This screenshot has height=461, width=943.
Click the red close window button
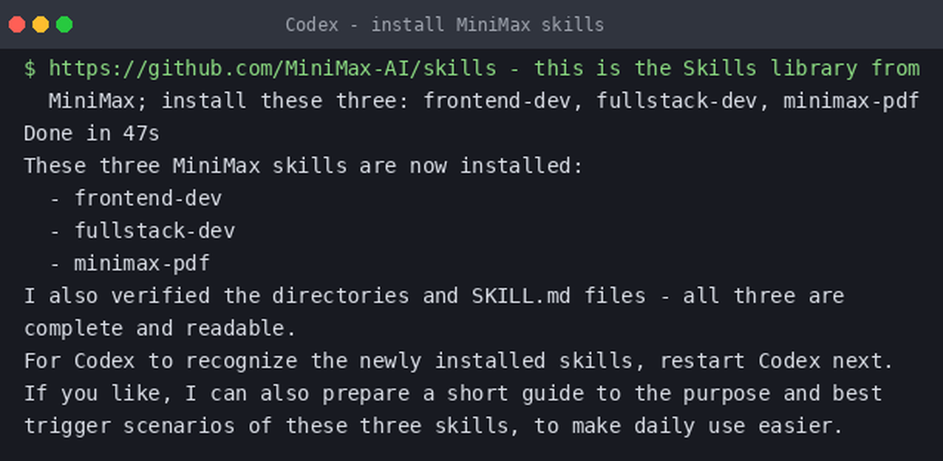[17, 24]
